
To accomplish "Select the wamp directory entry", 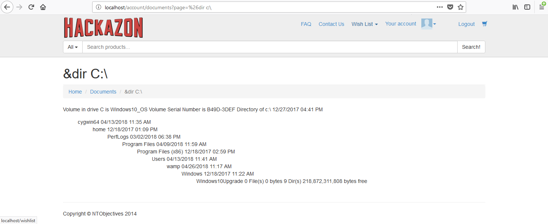I will coord(199,166).
